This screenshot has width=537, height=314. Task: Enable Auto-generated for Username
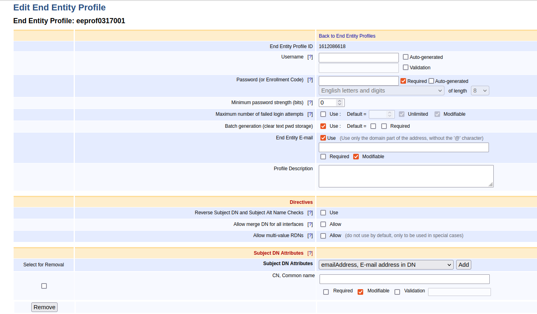(x=406, y=57)
